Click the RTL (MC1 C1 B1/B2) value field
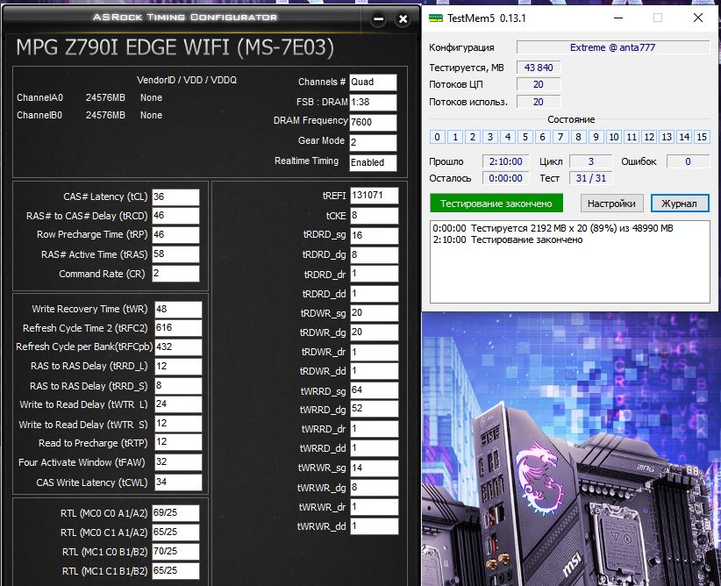The height and width of the screenshot is (586, 721). [x=175, y=571]
